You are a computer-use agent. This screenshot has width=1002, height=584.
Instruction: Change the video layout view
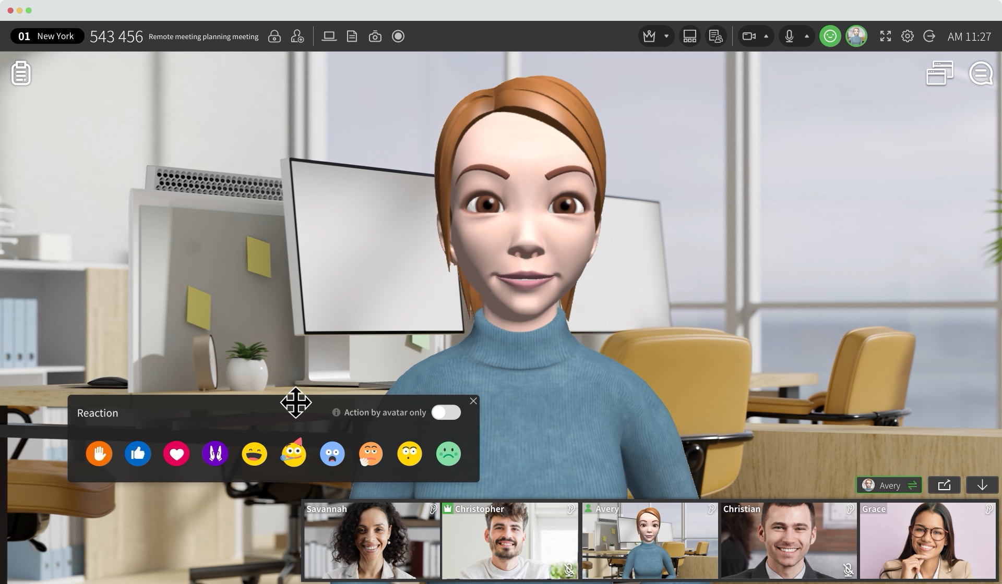pos(689,36)
